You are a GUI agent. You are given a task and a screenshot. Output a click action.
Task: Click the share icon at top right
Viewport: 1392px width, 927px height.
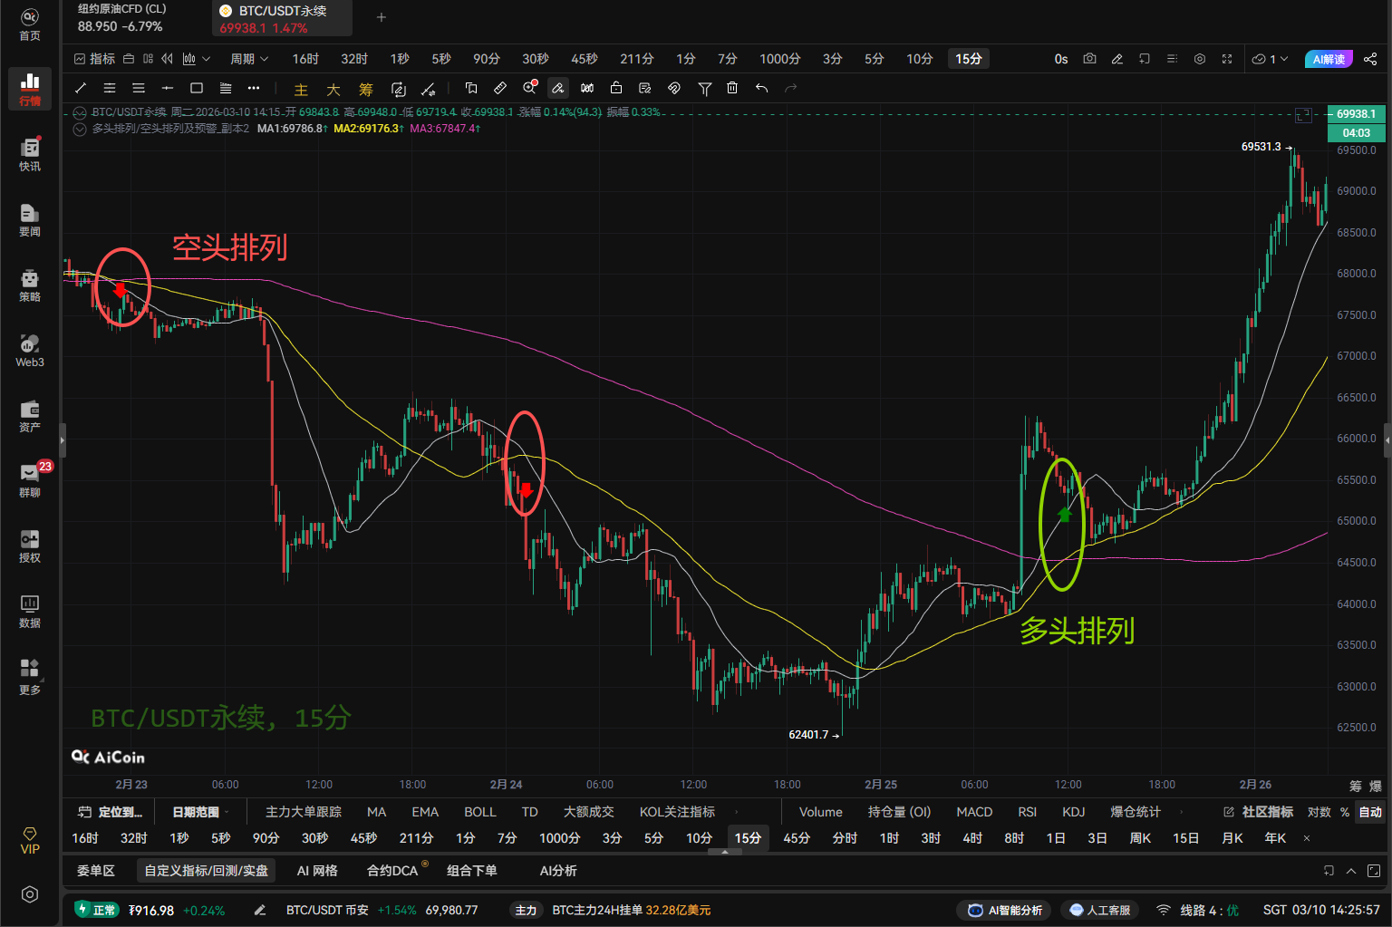tap(1370, 59)
